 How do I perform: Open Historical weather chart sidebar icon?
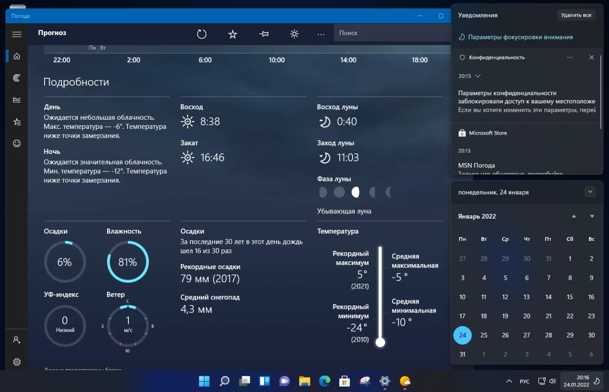point(17,100)
